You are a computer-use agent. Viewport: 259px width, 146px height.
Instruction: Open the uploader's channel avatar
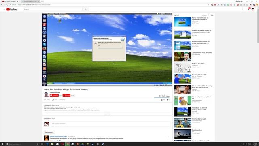(x=46, y=94)
